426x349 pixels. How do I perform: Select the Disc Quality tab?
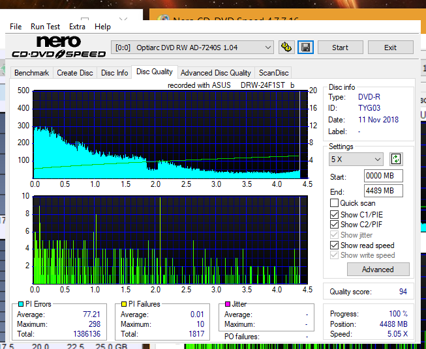[155, 72]
